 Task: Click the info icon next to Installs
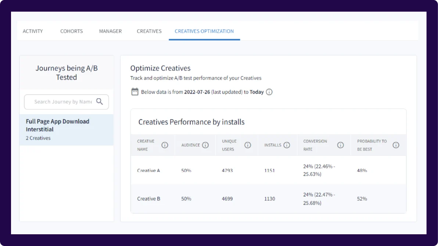pos(287,145)
